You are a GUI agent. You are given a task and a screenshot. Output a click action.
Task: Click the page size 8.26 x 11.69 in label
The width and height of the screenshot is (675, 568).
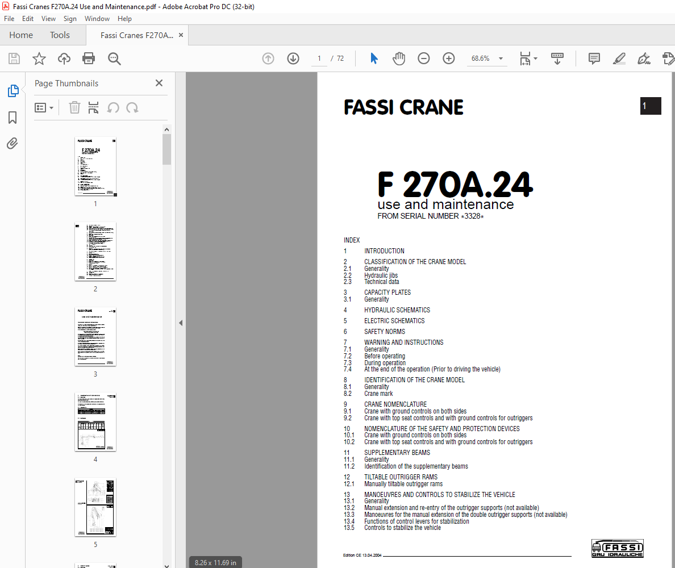[x=215, y=562]
